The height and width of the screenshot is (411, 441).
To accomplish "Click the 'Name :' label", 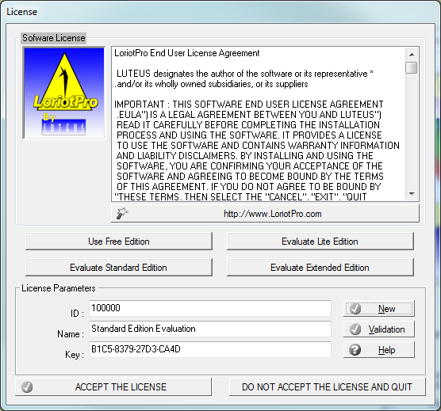I will coord(71,334).
